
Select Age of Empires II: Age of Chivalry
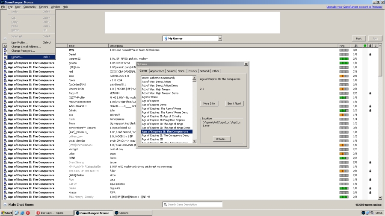pos(167,117)
